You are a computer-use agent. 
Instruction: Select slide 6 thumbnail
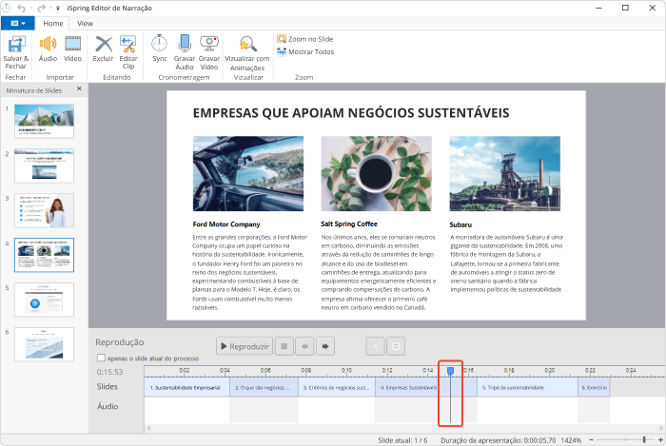tap(44, 344)
